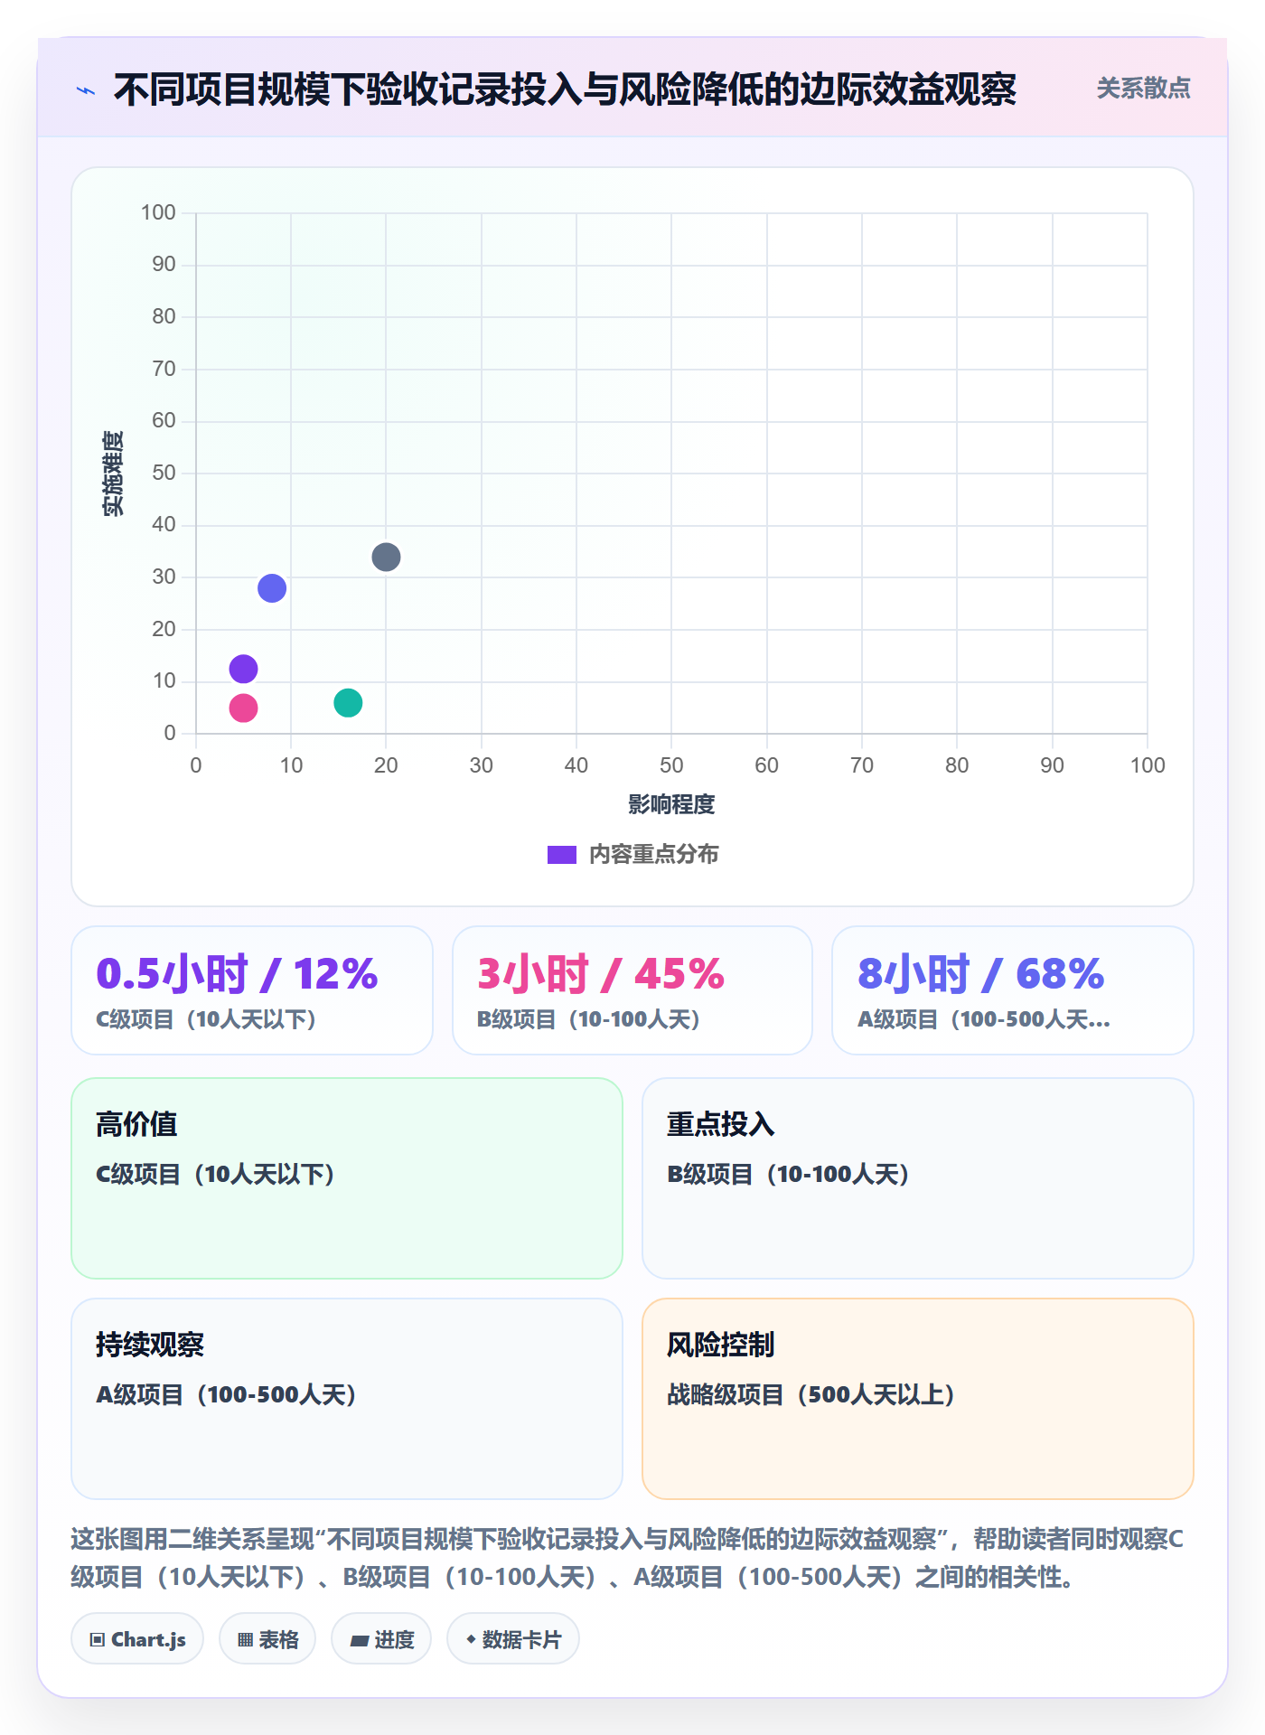This screenshot has height=1735, width=1265.
Task: Click the description paragraph starting with 这张图用二维关系呈现
Action: (627, 1558)
